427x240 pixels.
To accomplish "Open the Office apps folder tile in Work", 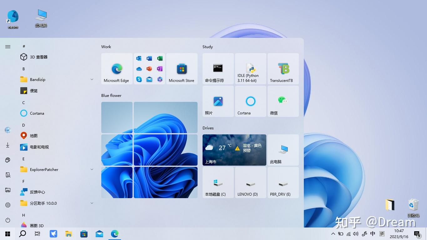I will point(149,69).
